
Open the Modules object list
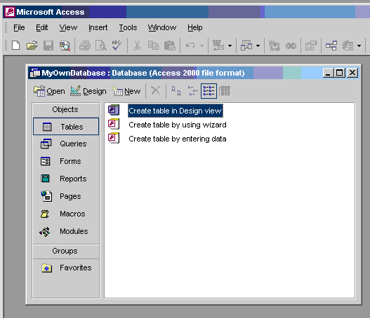tap(66, 231)
